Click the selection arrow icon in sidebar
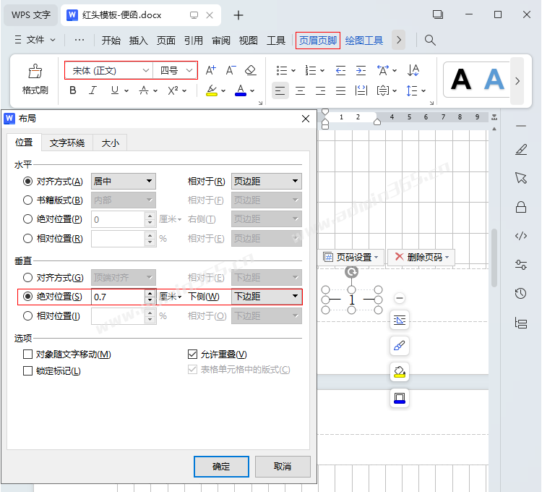The height and width of the screenshot is (492, 542). coord(521,178)
